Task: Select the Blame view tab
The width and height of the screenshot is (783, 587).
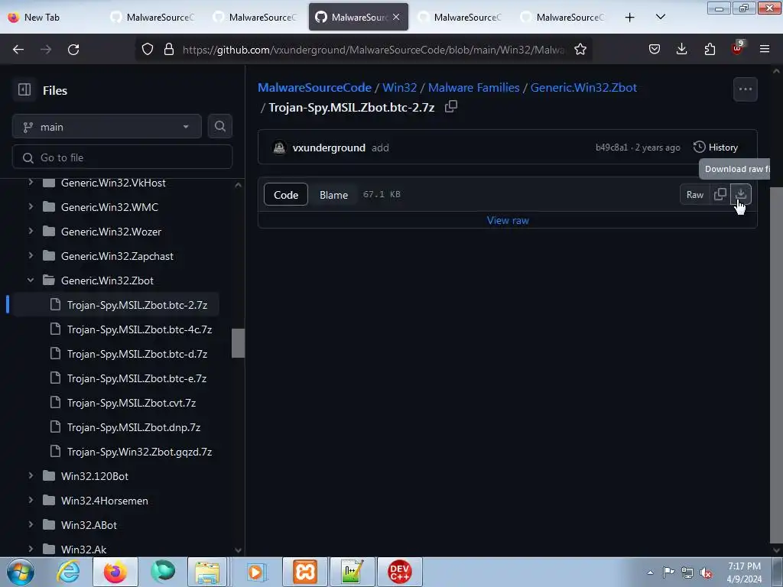Action: [333, 195]
